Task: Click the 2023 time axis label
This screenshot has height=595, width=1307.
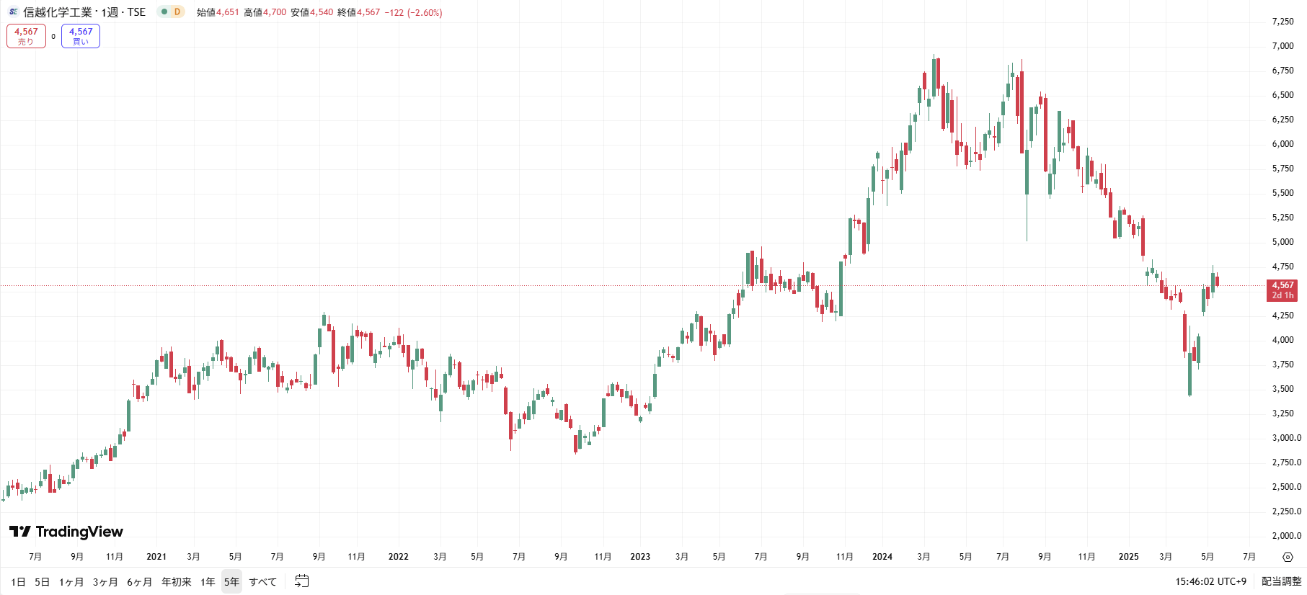Action: click(640, 557)
